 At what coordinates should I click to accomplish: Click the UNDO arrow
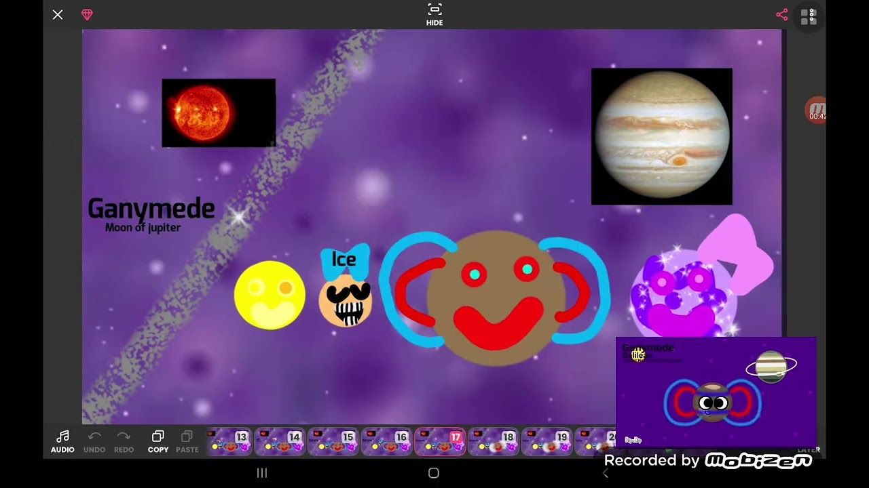tap(94, 441)
